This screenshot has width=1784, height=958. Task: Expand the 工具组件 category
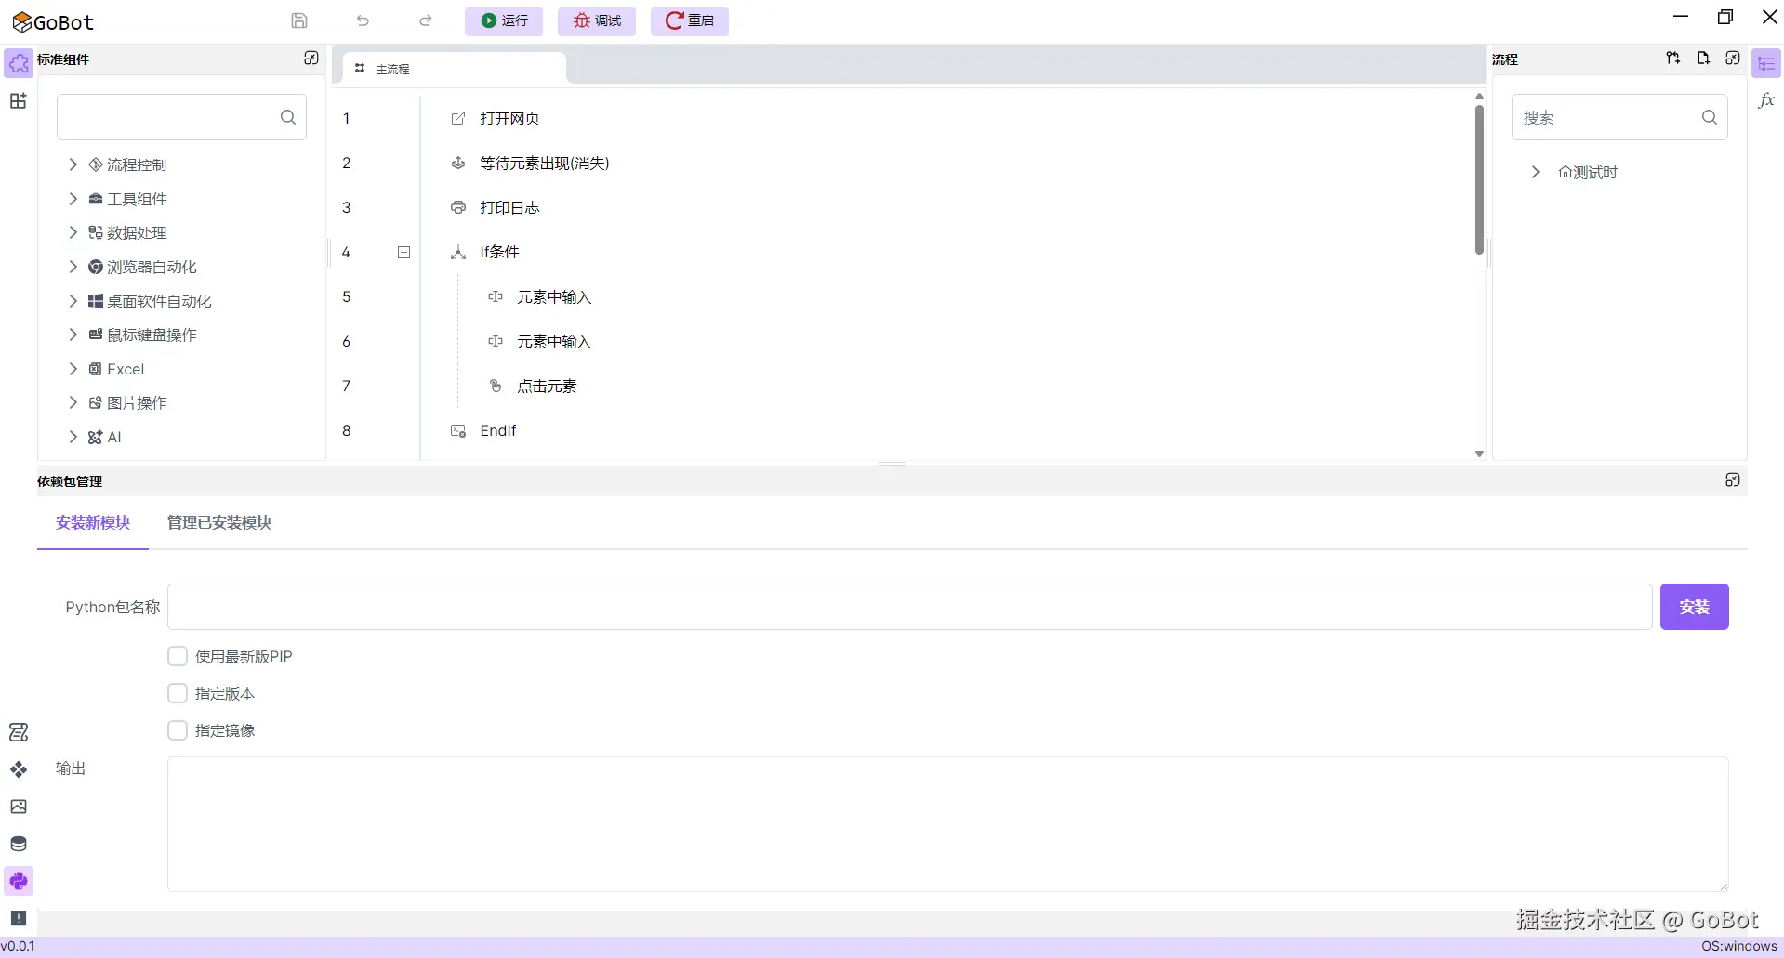point(73,199)
